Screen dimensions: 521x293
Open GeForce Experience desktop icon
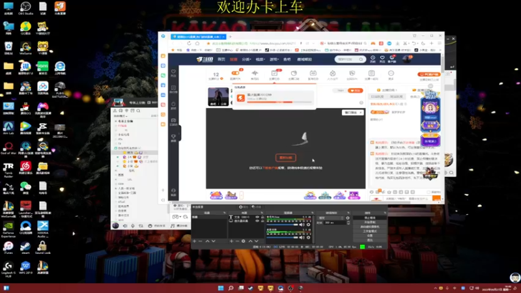(8, 229)
